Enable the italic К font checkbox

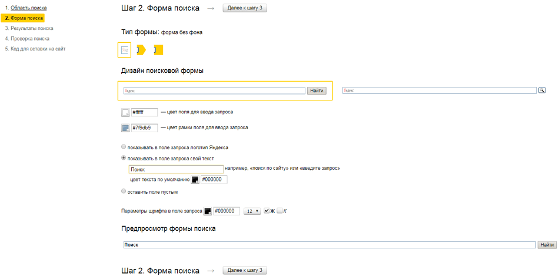pos(279,211)
